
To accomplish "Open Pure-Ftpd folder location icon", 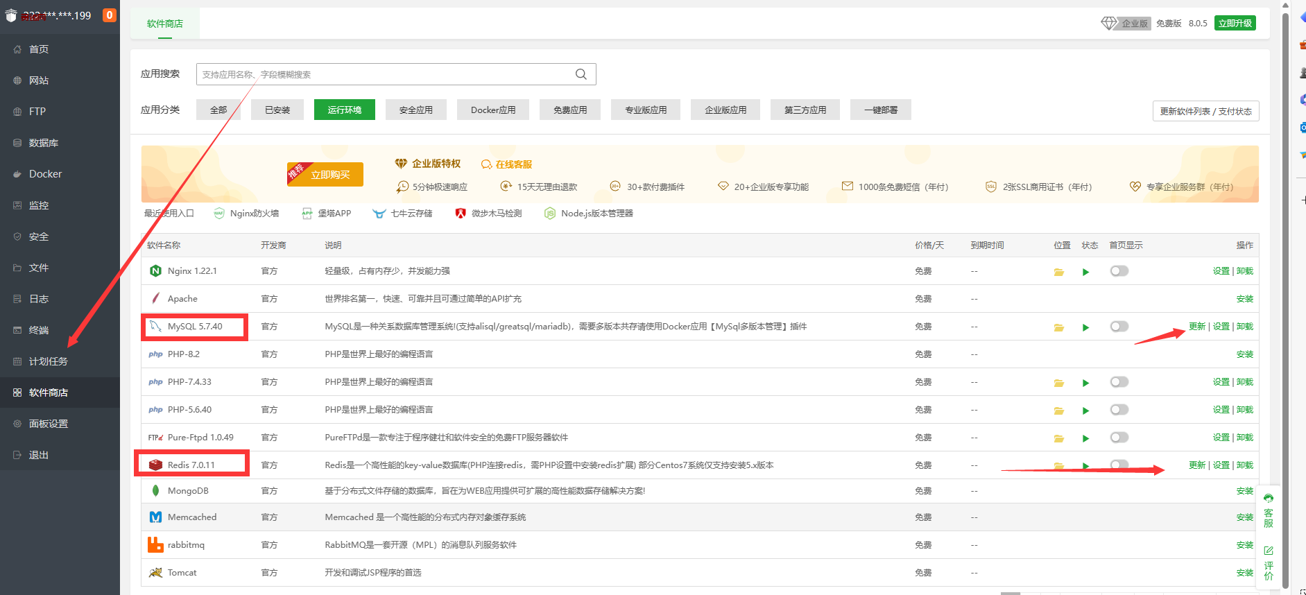I will (1059, 438).
